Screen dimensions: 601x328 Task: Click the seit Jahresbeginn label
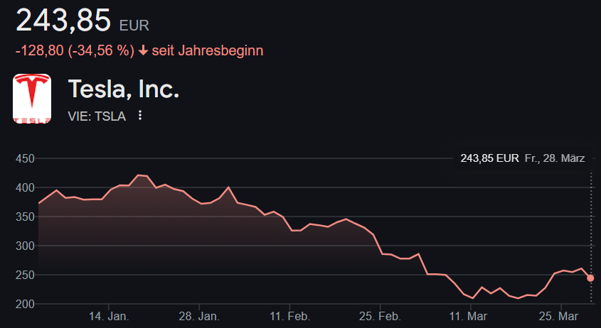click(208, 50)
